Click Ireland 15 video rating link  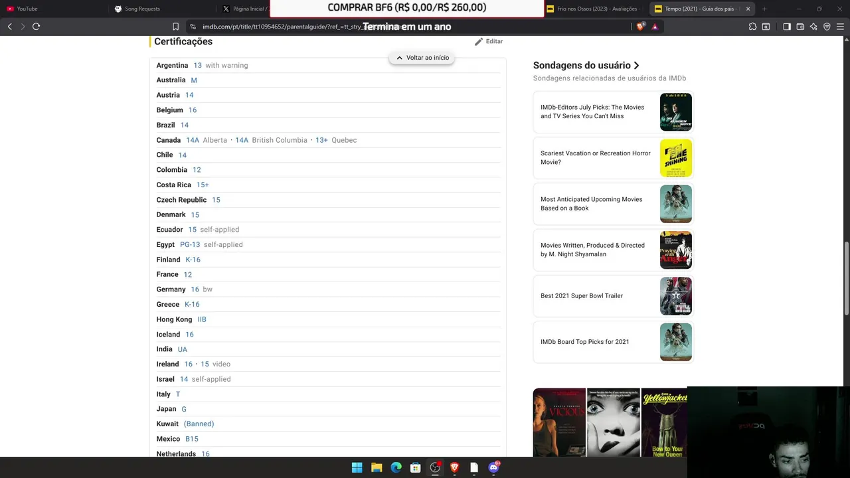tap(205, 364)
